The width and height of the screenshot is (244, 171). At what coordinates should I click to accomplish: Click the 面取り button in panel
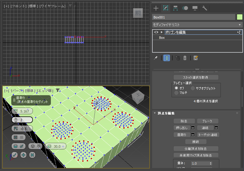pyautogui.click(x=182, y=135)
